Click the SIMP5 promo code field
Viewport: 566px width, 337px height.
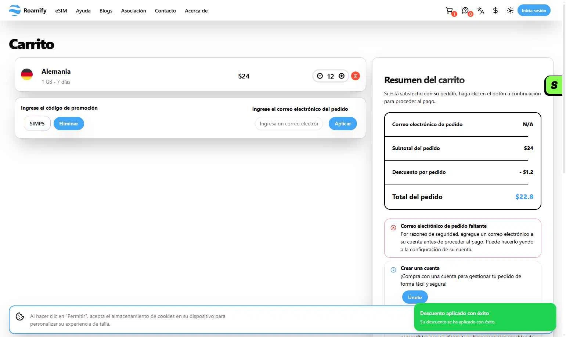point(37,124)
